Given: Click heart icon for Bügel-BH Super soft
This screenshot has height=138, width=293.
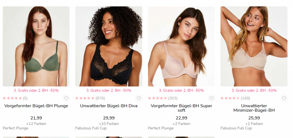Looking at the screenshot, I should (x=211, y=98).
